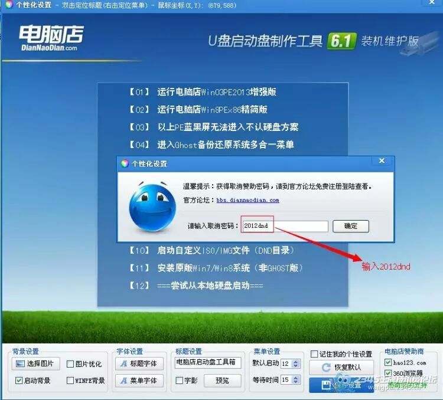Click the title text field 电脑店启动盘工具箱

[208, 362]
